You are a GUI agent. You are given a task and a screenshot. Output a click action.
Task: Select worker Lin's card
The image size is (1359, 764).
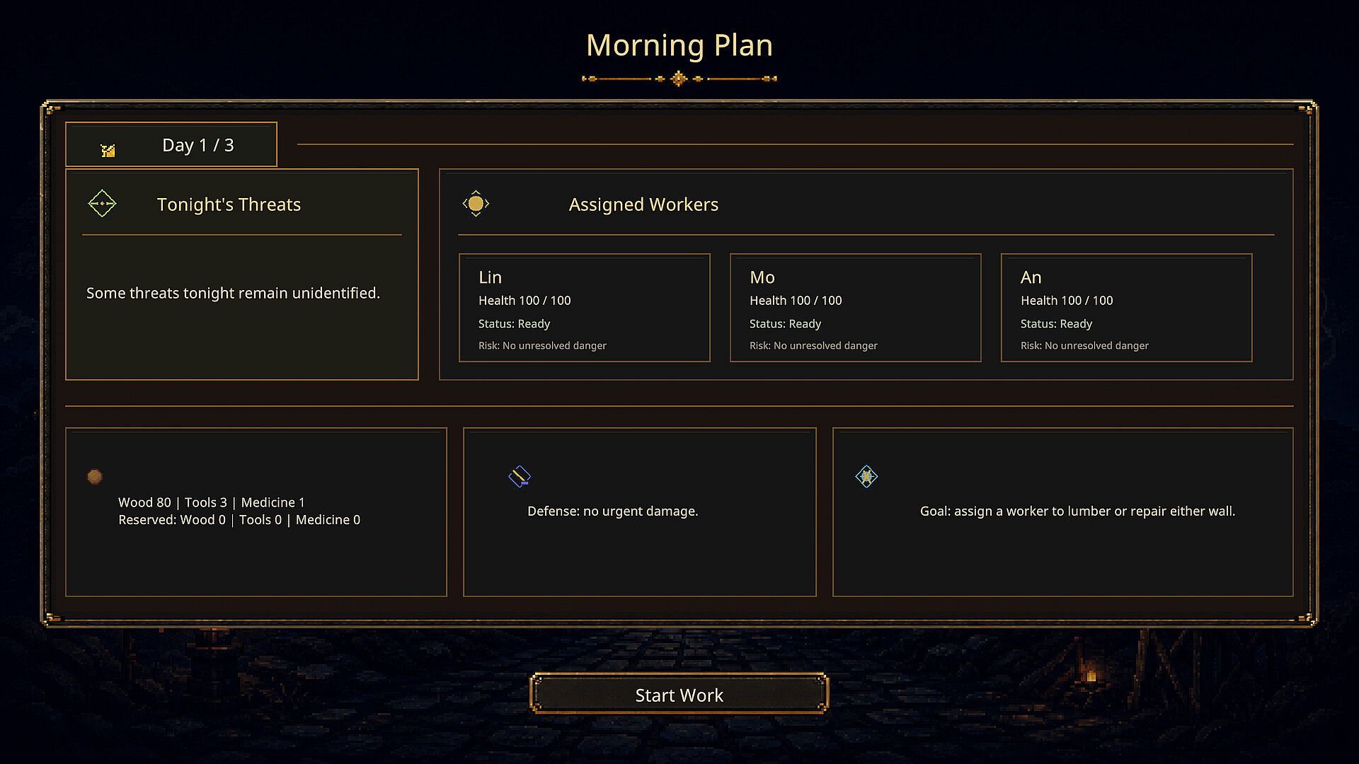[x=585, y=308]
